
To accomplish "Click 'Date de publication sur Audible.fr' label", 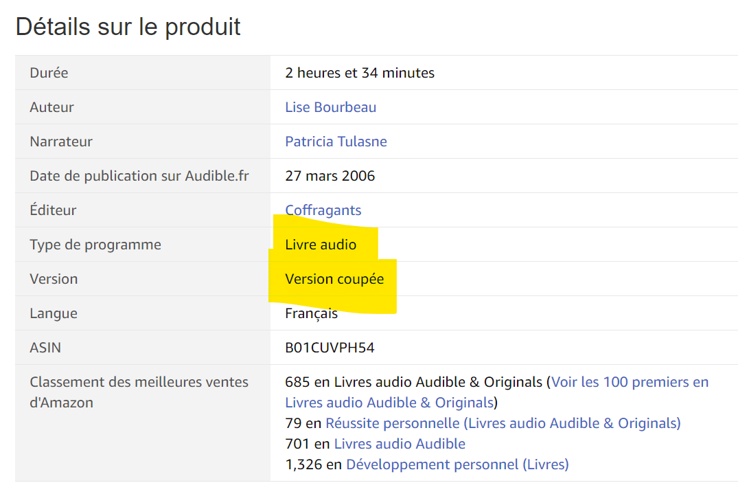I will [139, 176].
